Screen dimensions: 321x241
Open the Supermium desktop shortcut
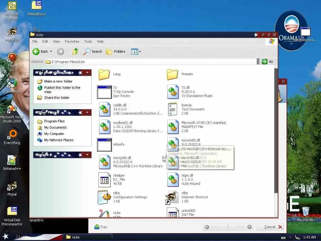(12, 86)
